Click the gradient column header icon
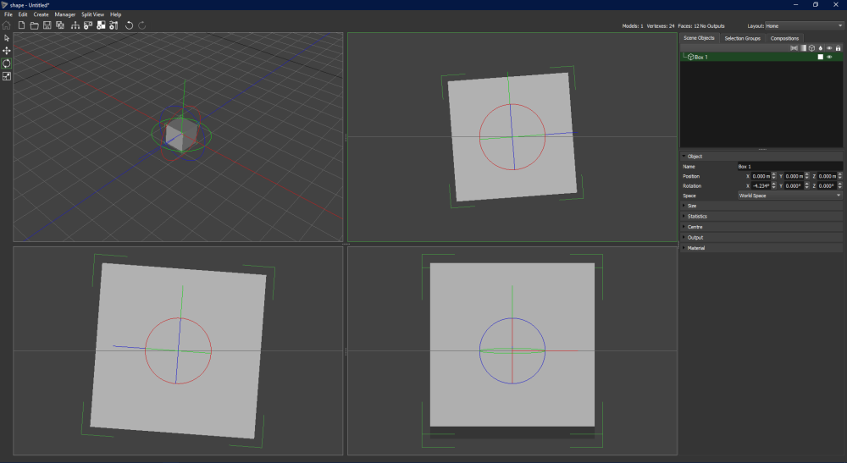The width and height of the screenshot is (847, 463). (803, 48)
